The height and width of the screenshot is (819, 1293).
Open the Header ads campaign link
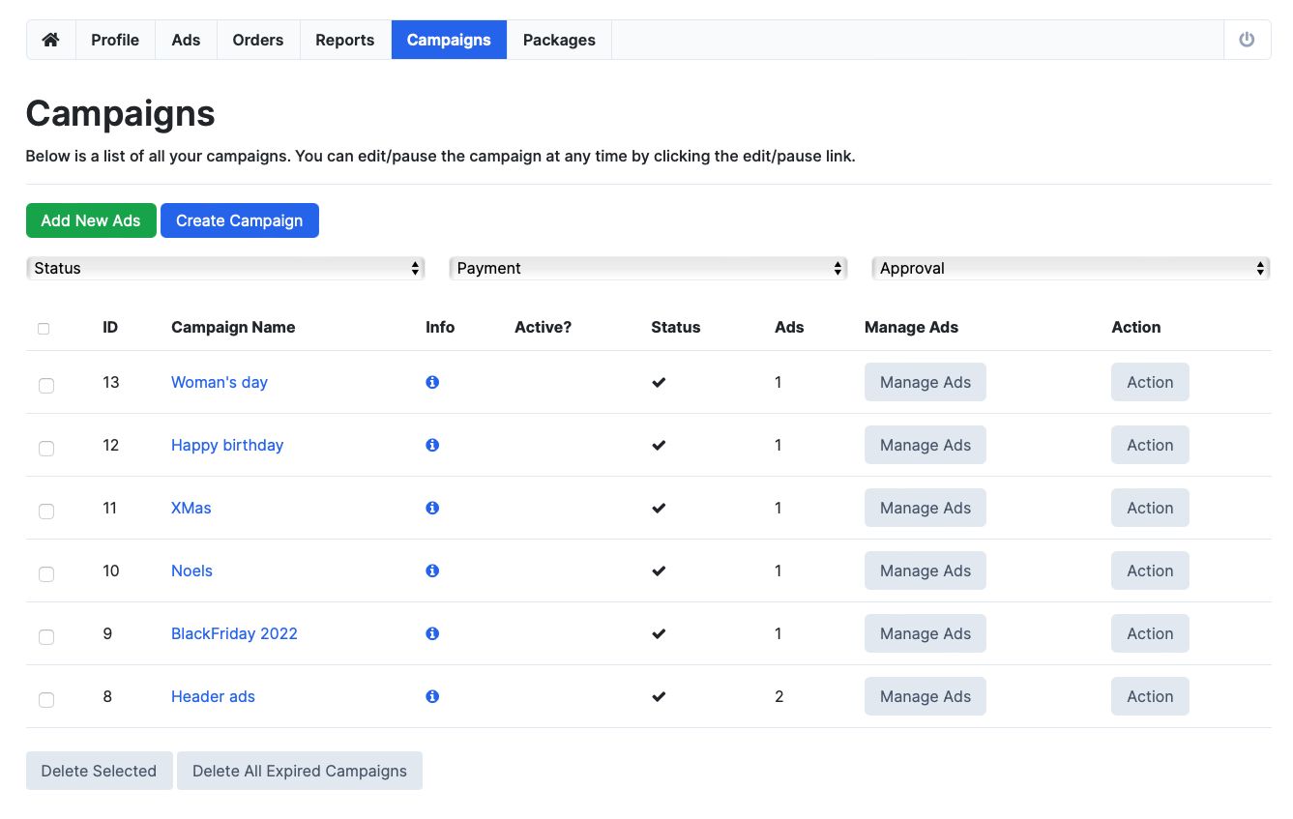213,696
